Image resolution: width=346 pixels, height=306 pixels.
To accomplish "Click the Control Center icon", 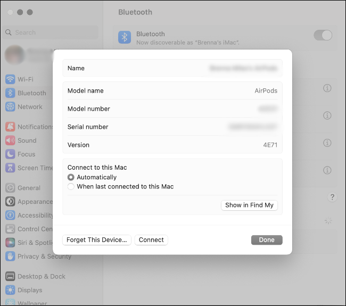I will (x=10, y=229).
